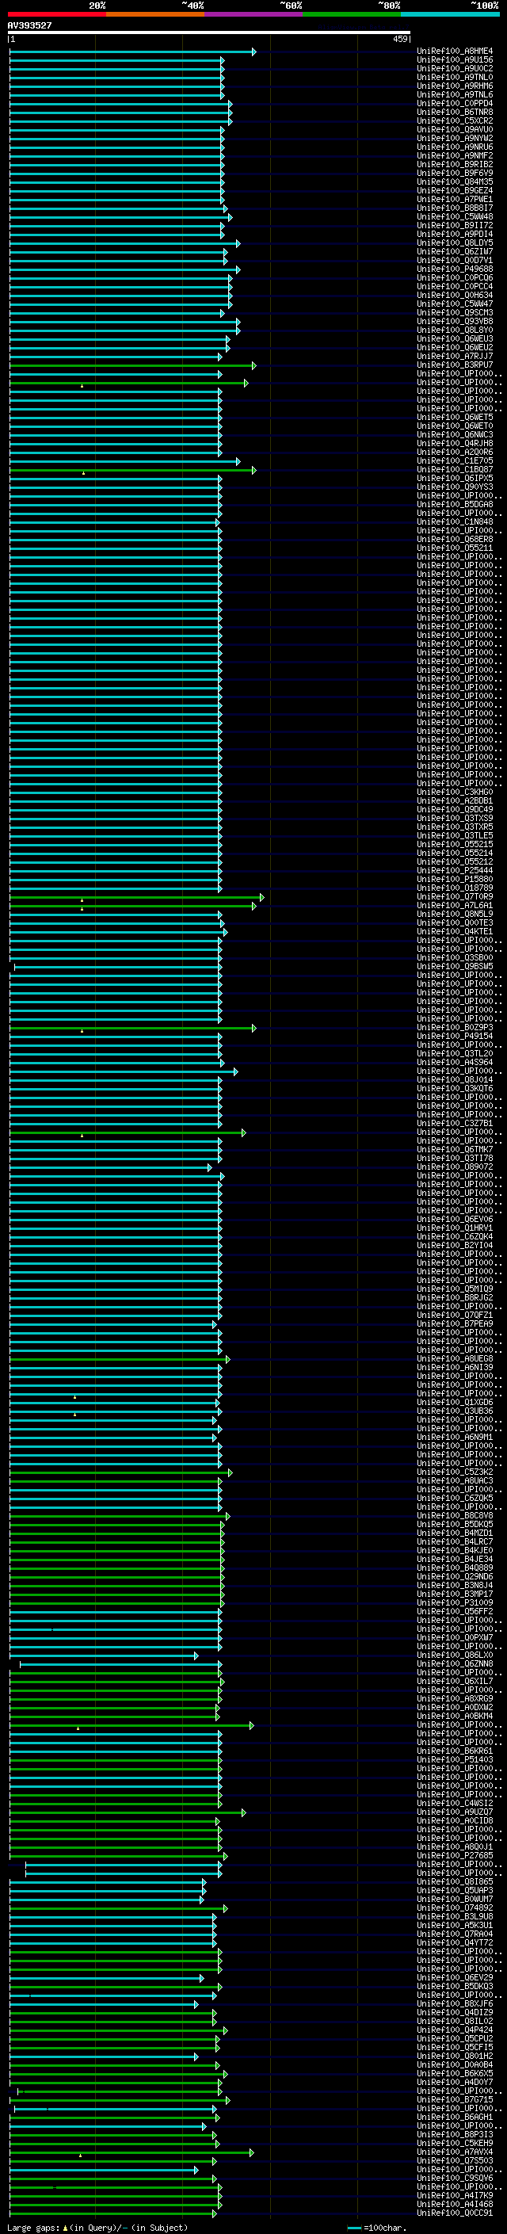Click hit label UniRef100_B9RIB2
The width and height of the screenshot is (507, 2234).
click(454, 164)
